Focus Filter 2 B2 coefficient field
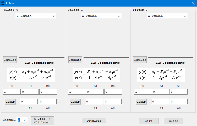Image resolution: width=197 pixels, height=126 pixels. (x=179, y=92)
